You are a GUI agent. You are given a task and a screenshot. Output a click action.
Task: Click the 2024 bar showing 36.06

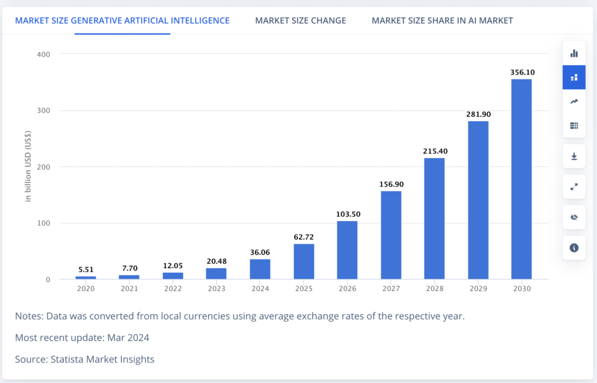coord(260,269)
